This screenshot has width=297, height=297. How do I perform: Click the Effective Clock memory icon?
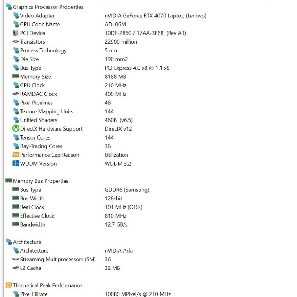(16, 215)
